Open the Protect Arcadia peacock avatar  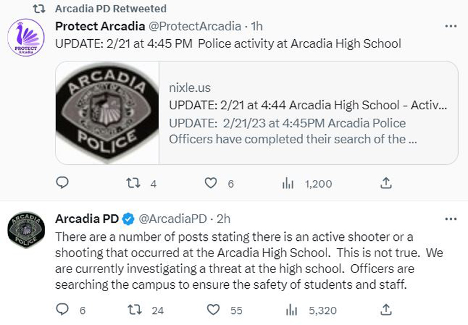(x=26, y=37)
